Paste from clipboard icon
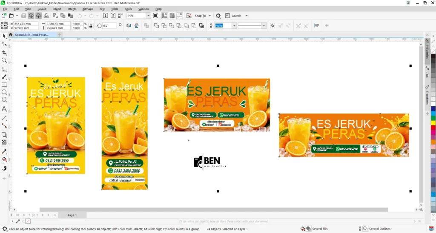 (70, 16)
